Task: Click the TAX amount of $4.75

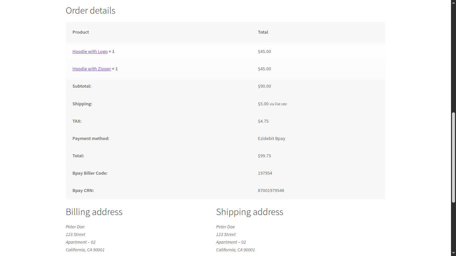Action: (x=263, y=121)
